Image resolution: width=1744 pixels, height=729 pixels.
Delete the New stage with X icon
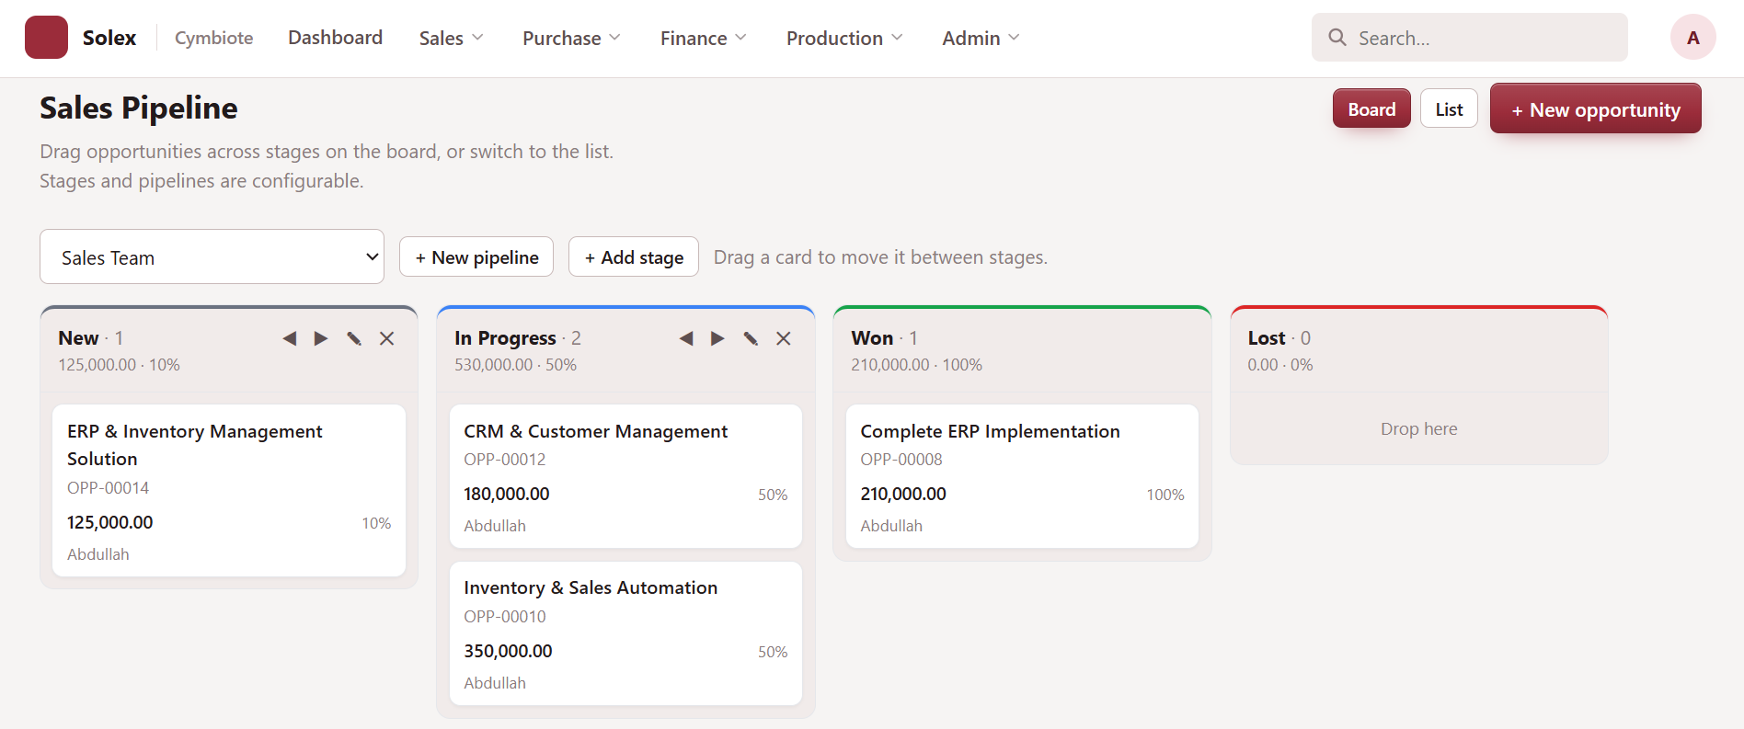pos(387,338)
